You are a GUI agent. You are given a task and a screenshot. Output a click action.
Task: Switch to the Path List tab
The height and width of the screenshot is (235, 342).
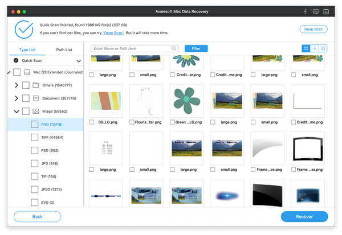64,50
